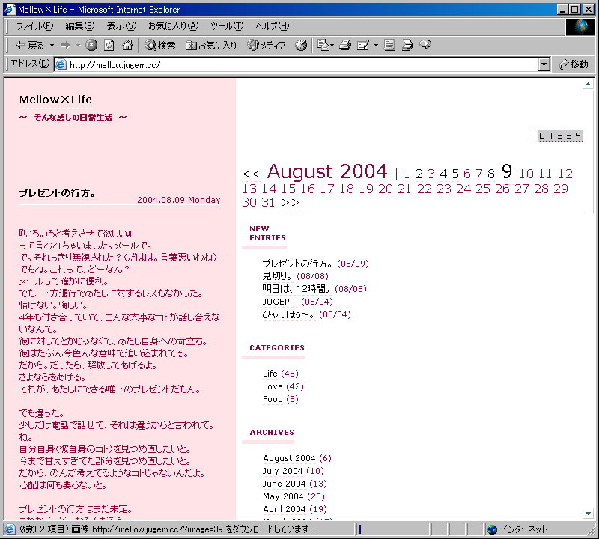Go to next month with >> link

[x=291, y=202]
